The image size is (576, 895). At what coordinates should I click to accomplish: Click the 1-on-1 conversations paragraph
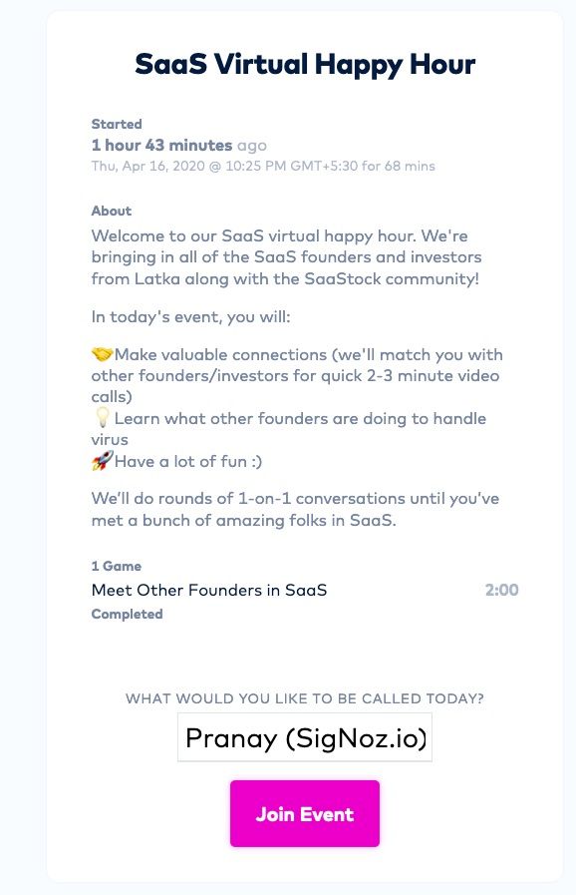point(295,509)
